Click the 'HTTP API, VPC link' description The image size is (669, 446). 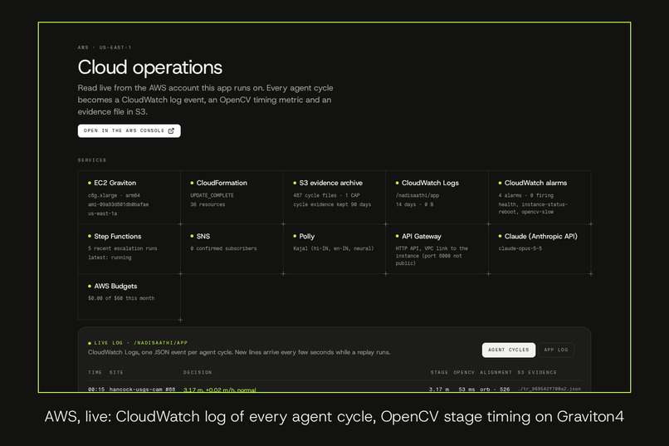tap(432, 256)
